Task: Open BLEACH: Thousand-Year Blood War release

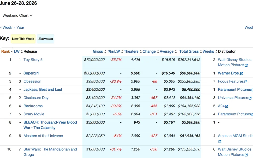Action: [x=50, y=125]
